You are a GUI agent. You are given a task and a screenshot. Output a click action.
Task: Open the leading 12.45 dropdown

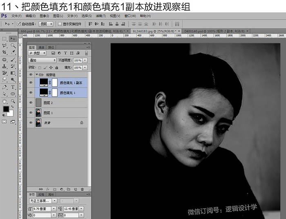(x=82, y=209)
